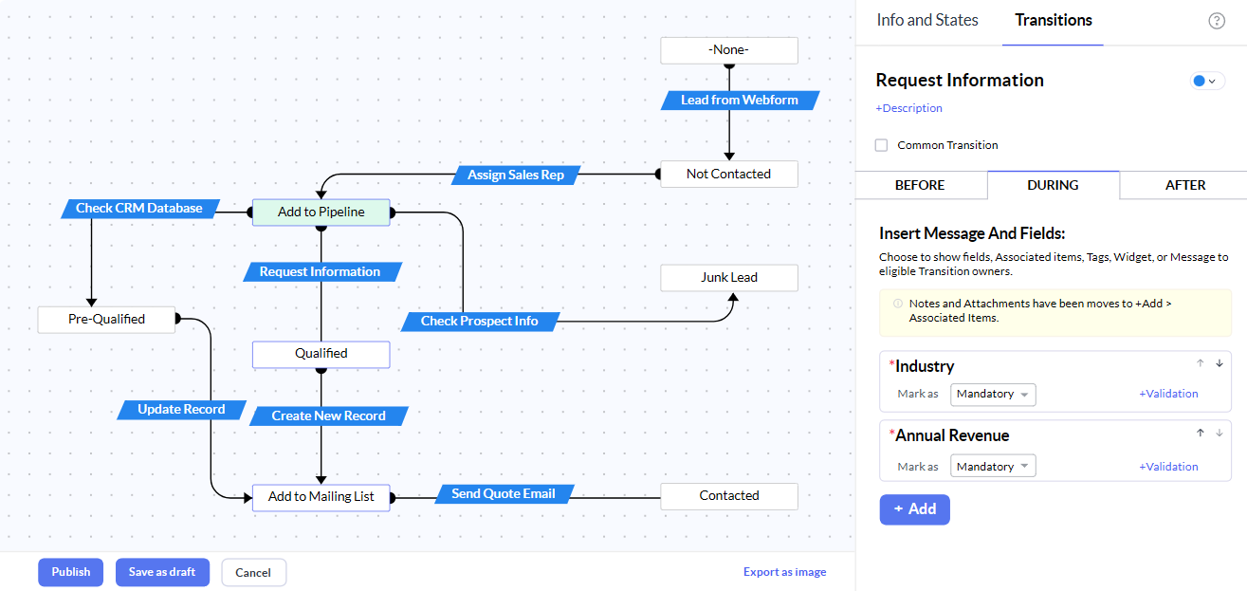Click +Validation link for Industry
The image size is (1247, 591).
point(1168,394)
